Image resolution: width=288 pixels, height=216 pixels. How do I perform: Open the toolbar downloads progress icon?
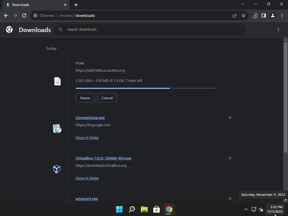pos(255,16)
